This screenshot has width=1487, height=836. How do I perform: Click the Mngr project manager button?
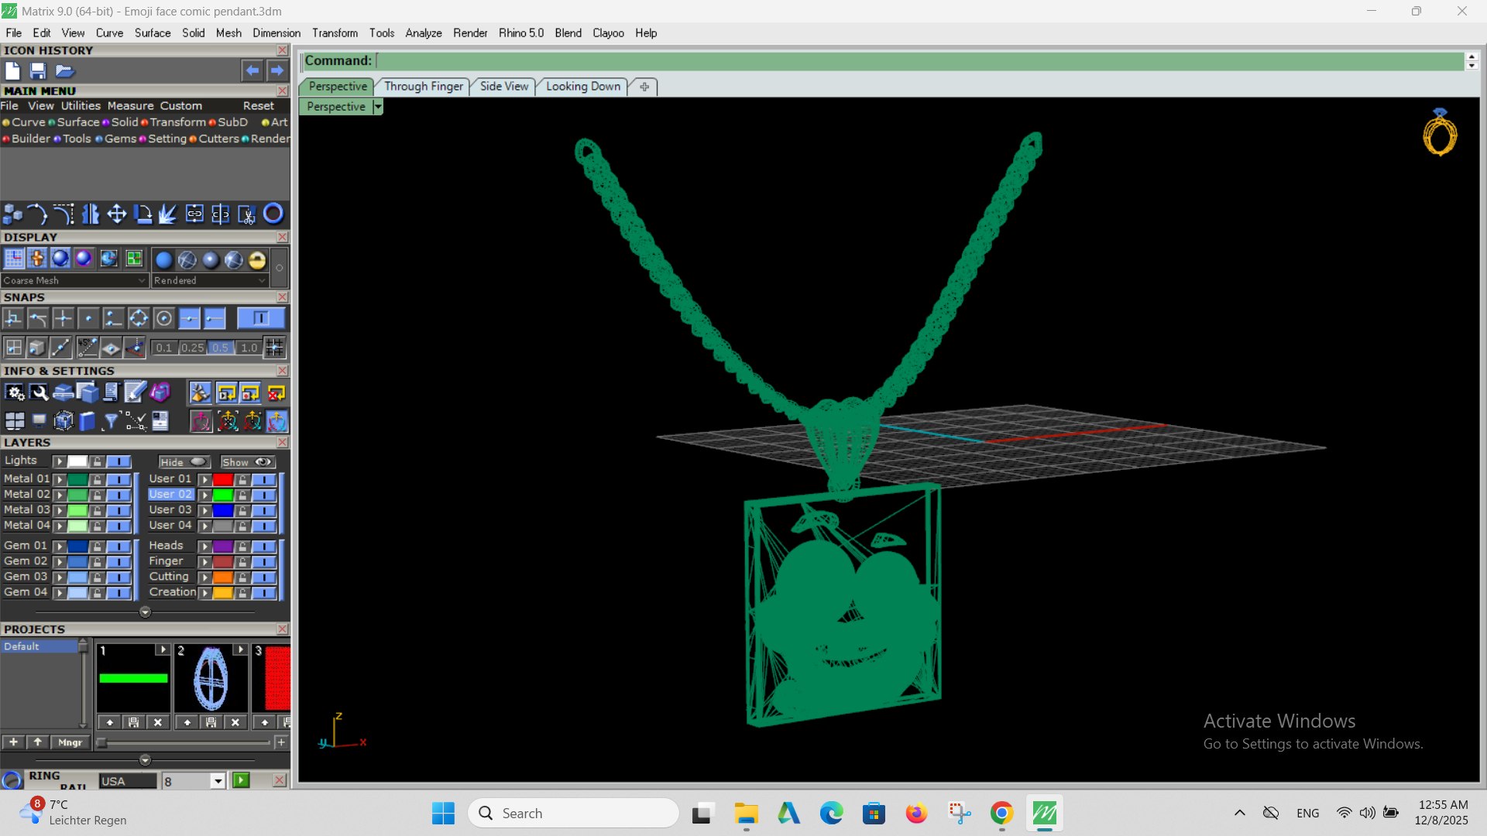70,742
